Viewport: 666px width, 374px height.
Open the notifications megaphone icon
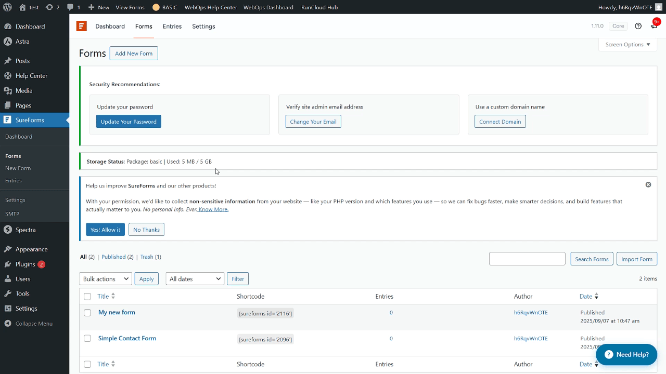click(654, 26)
